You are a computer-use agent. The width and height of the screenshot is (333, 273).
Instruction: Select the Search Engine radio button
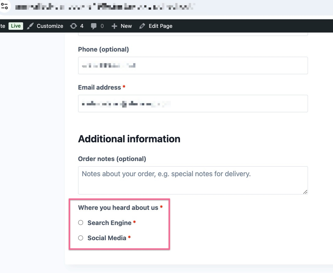[x=80, y=223]
